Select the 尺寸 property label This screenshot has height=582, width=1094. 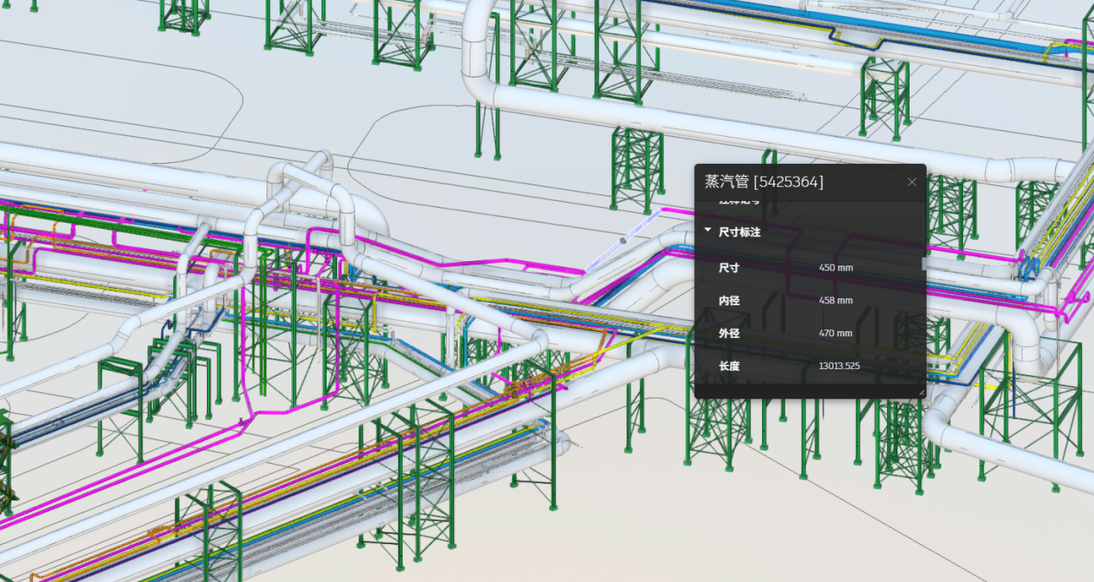pyautogui.click(x=729, y=268)
